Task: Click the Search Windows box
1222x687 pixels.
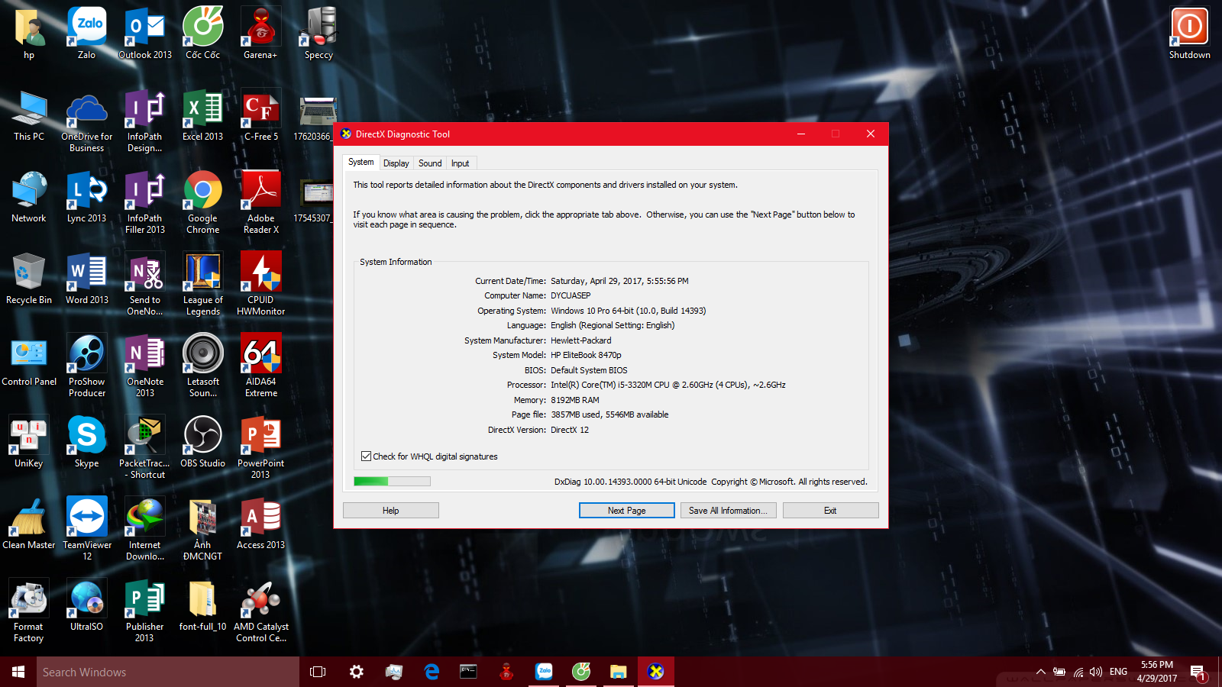Action: click(168, 672)
